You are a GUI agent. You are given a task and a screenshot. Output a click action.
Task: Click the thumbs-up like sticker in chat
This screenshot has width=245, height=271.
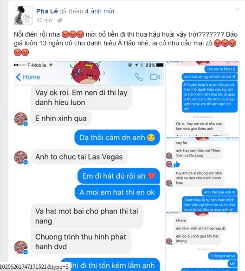(177, 164)
